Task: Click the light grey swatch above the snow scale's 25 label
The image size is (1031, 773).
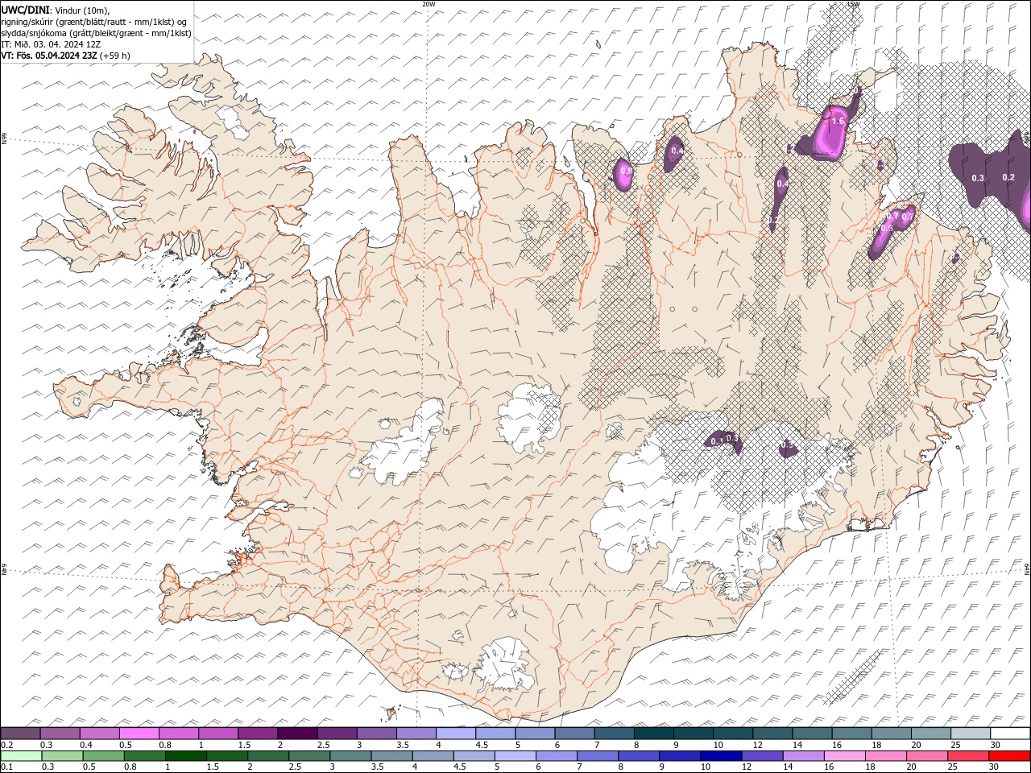Action: (971, 734)
